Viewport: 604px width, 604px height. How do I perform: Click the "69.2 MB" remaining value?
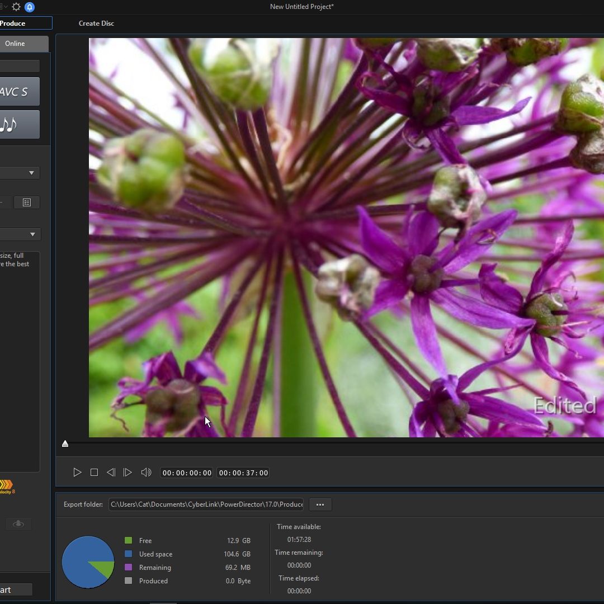(x=238, y=568)
